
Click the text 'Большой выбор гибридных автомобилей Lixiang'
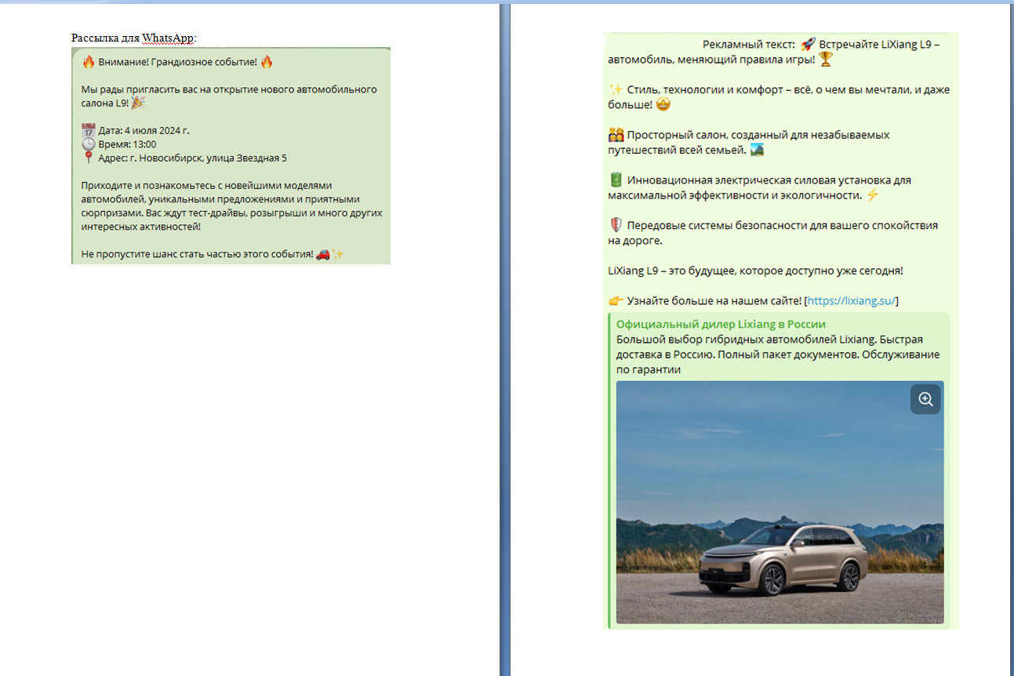[x=747, y=340]
